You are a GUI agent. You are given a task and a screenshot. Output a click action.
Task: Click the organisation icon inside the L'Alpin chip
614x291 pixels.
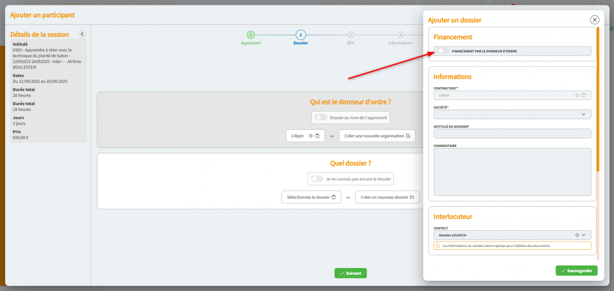317,136
